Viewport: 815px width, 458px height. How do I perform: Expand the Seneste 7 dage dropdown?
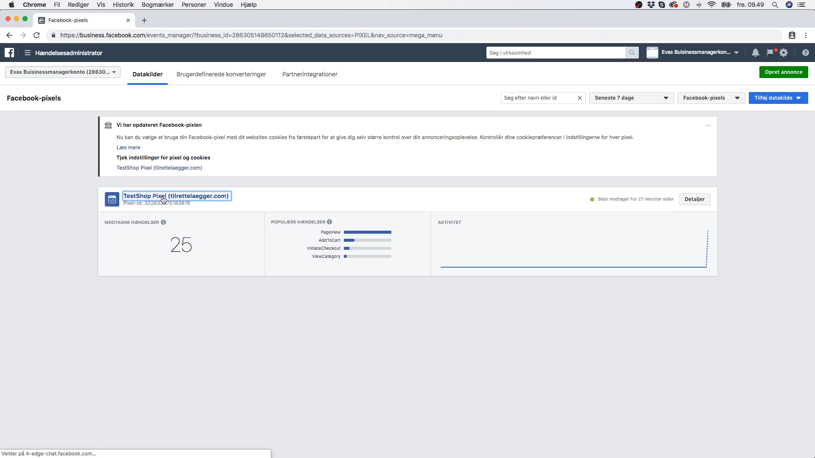[631, 98]
